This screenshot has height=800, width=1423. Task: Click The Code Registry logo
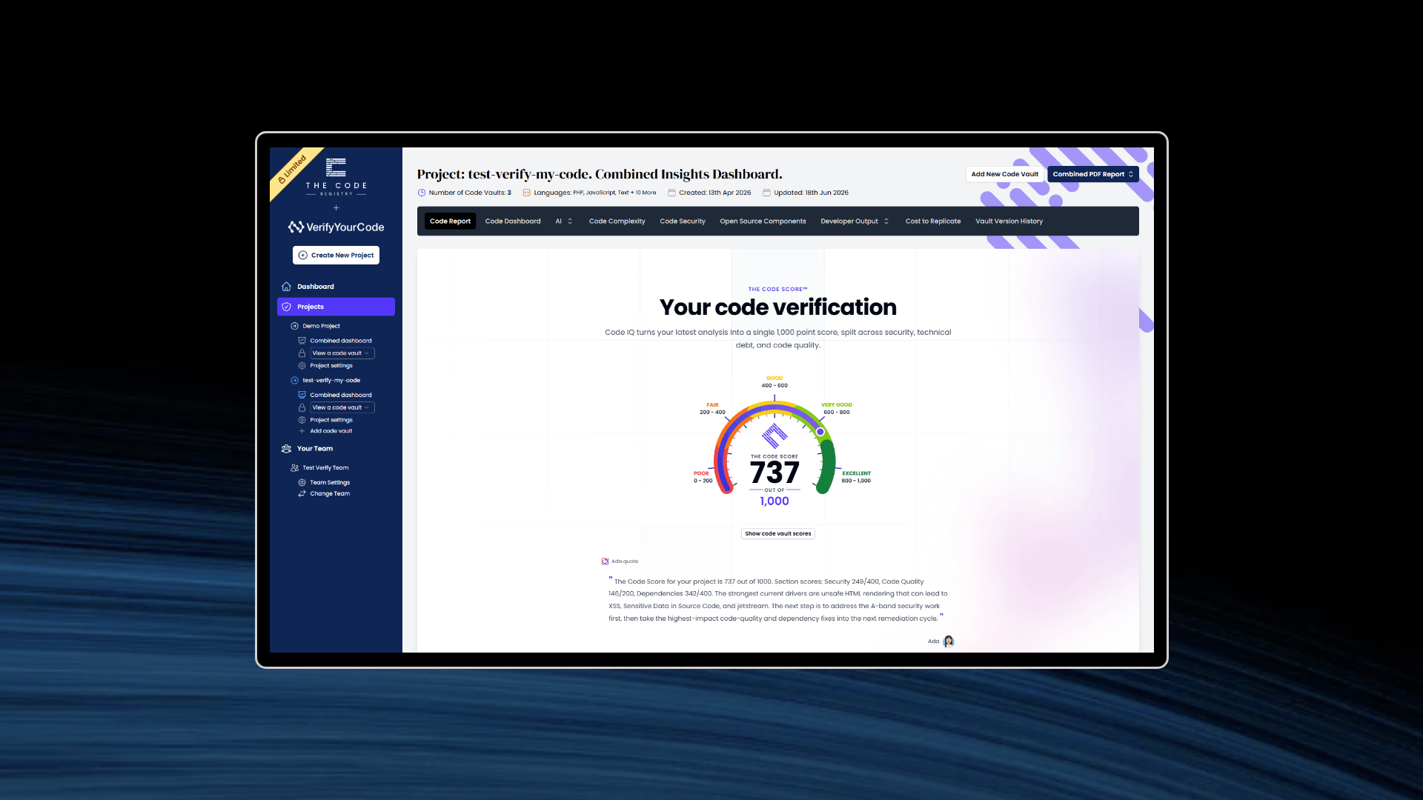336,176
